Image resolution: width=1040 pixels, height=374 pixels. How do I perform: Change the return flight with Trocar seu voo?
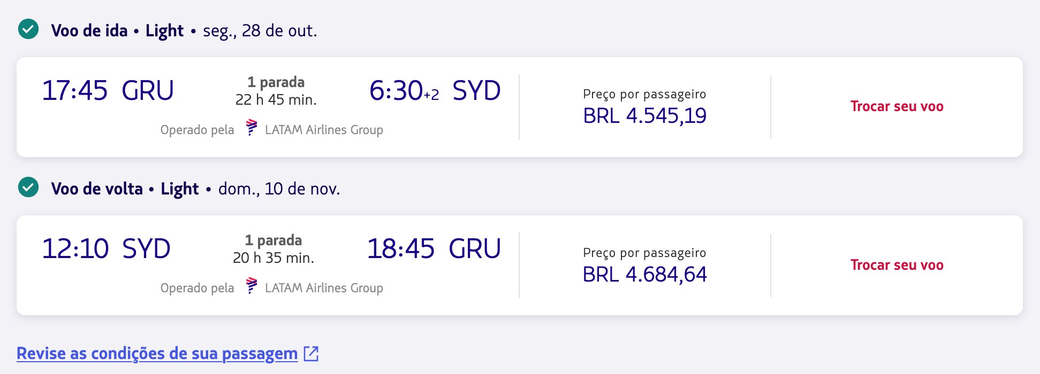point(897,265)
